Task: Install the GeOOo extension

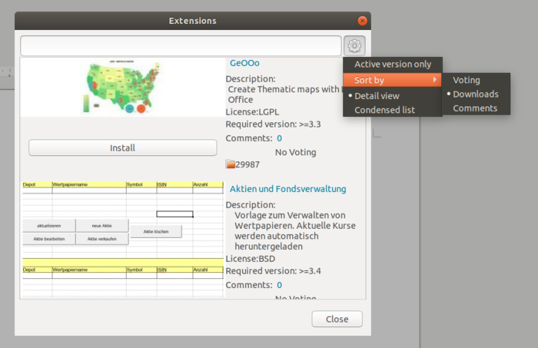Action: click(x=123, y=147)
